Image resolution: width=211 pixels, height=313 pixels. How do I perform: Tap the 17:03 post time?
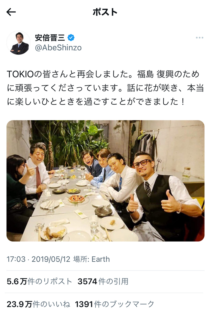click(16, 259)
